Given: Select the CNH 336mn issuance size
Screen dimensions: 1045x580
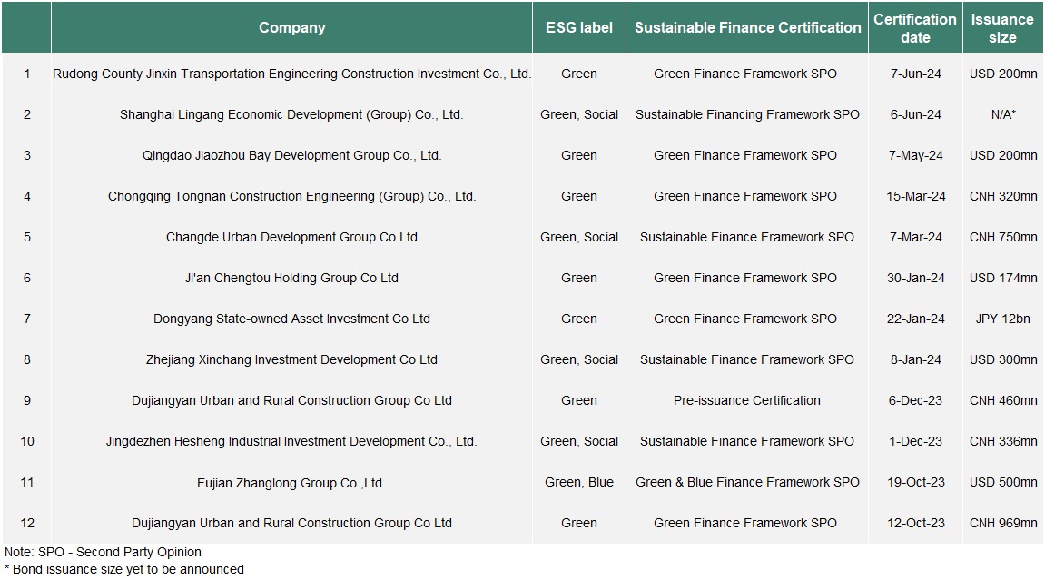Looking at the screenshot, I should pos(1003,441).
